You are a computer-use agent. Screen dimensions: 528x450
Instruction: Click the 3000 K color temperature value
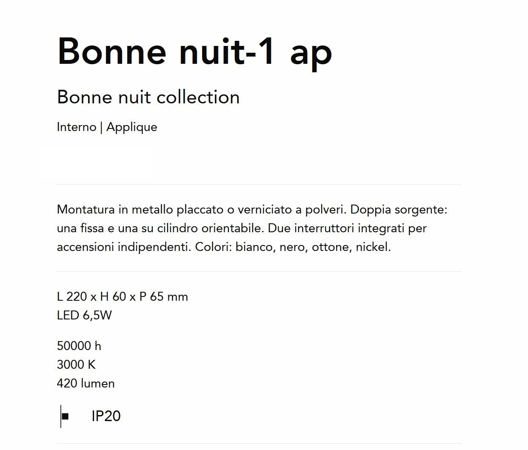[76, 365]
